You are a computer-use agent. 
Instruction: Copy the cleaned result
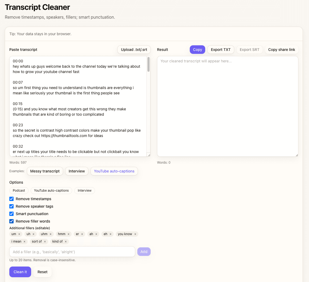[197, 50]
